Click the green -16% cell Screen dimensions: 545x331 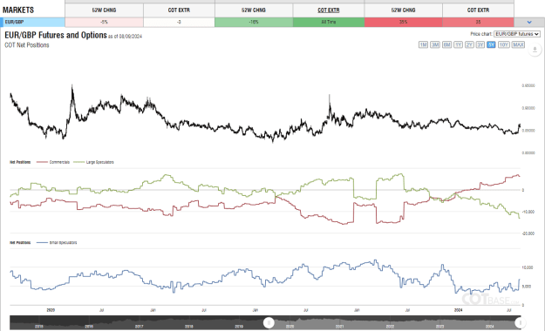coord(254,23)
